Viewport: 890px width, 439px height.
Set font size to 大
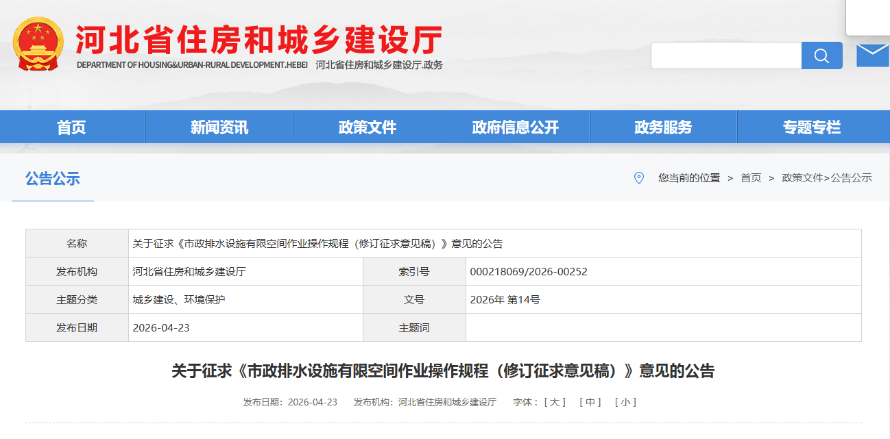click(555, 402)
